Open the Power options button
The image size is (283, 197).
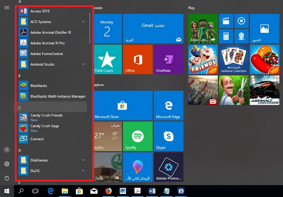[x=7, y=178]
